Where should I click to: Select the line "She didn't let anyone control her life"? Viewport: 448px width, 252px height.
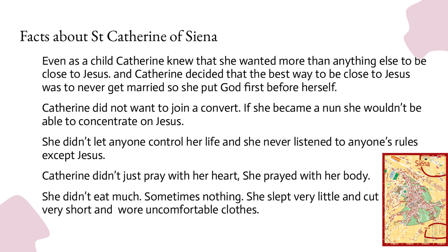[x=230, y=142]
